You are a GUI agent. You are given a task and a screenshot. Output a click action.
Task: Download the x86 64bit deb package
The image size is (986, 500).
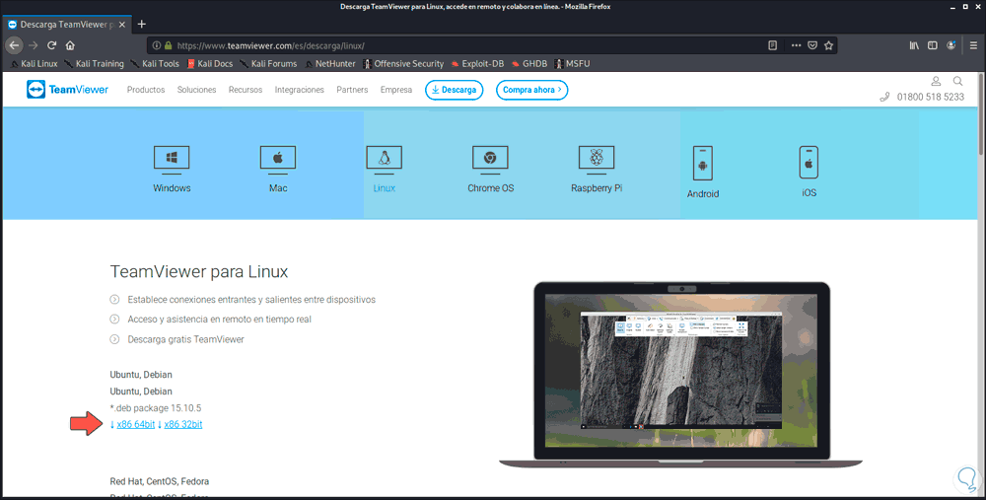(x=136, y=424)
